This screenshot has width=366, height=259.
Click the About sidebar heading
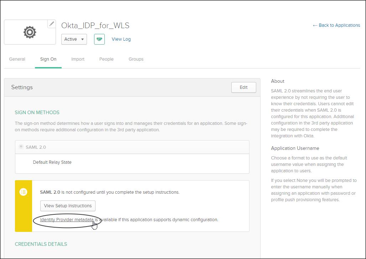[x=278, y=81]
